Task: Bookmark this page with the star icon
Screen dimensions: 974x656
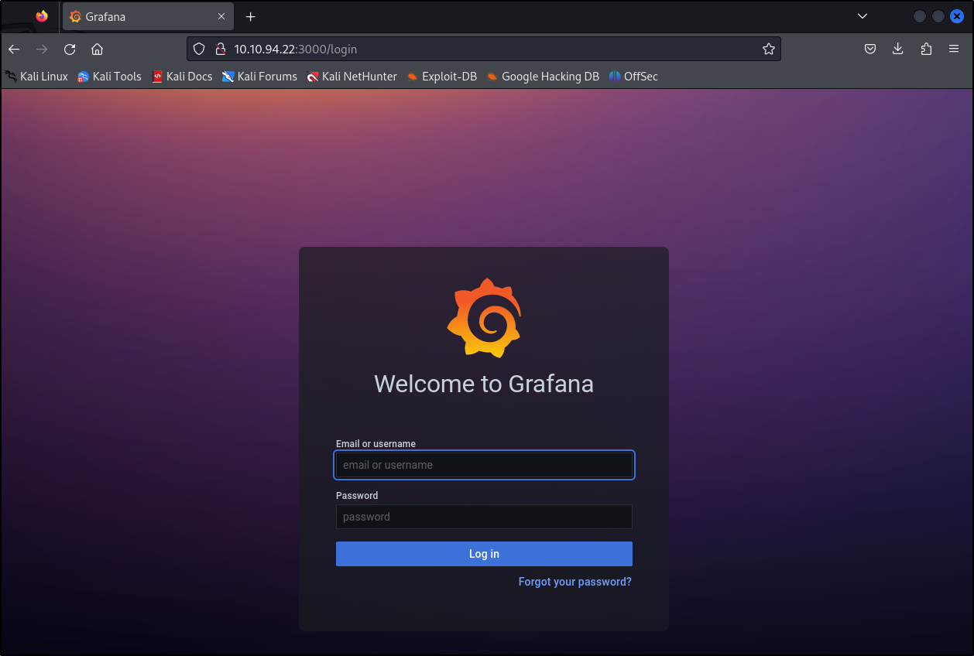Action: [x=768, y=50]
